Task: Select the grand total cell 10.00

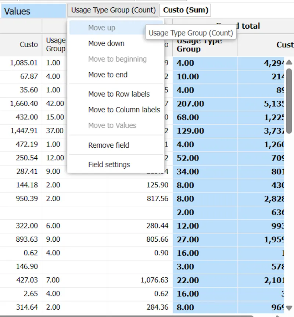Action: [x=205, y=77]
